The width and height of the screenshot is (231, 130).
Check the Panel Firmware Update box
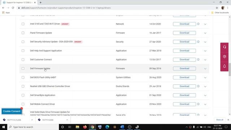[x=23, y=33]
